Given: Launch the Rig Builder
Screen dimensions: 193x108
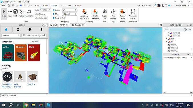Looking at the screenshot, I should pyautogui.click(x=113, y=14).
